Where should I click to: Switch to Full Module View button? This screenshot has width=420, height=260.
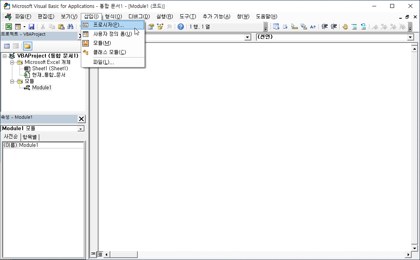coord(100,254)
